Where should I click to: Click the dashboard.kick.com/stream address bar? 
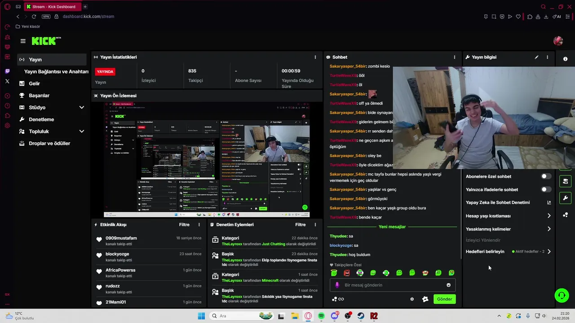coord(88,17)
